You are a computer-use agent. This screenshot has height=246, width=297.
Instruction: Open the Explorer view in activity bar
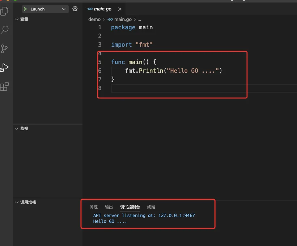[x=4, y=11]
